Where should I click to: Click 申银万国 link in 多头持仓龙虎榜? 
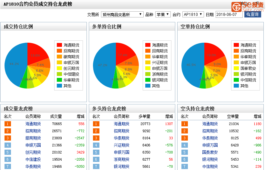[121, 152]
